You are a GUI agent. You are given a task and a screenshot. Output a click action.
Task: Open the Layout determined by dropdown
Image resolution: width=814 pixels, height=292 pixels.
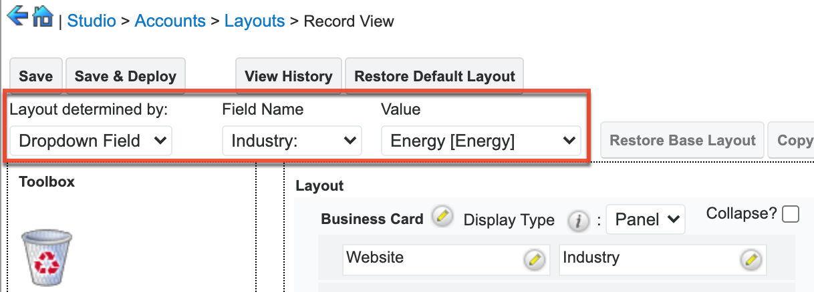[x=91, y=141]
